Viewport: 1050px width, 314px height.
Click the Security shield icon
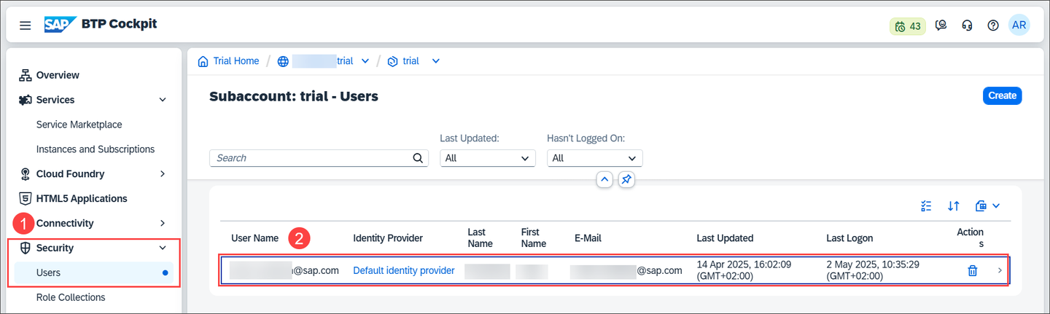[25, 248]
